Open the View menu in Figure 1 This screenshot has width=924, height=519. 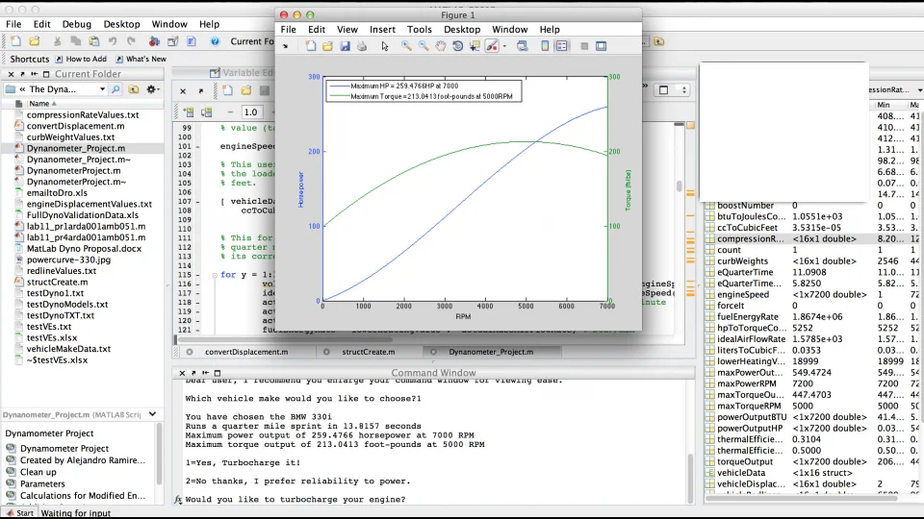pos(347,30)
